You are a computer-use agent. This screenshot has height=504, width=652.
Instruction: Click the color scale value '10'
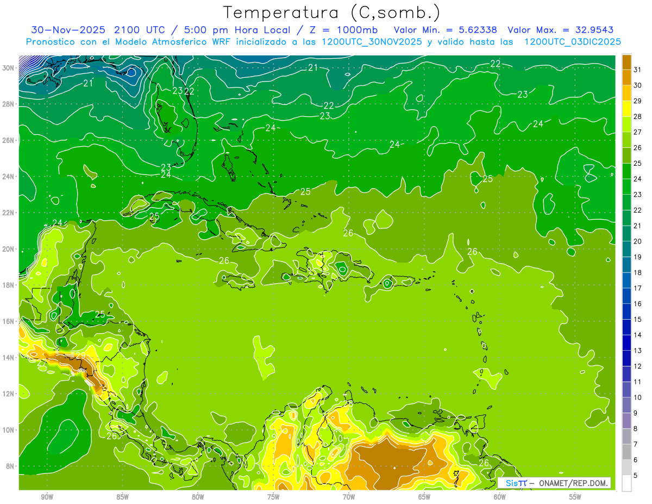coord(637,397)
